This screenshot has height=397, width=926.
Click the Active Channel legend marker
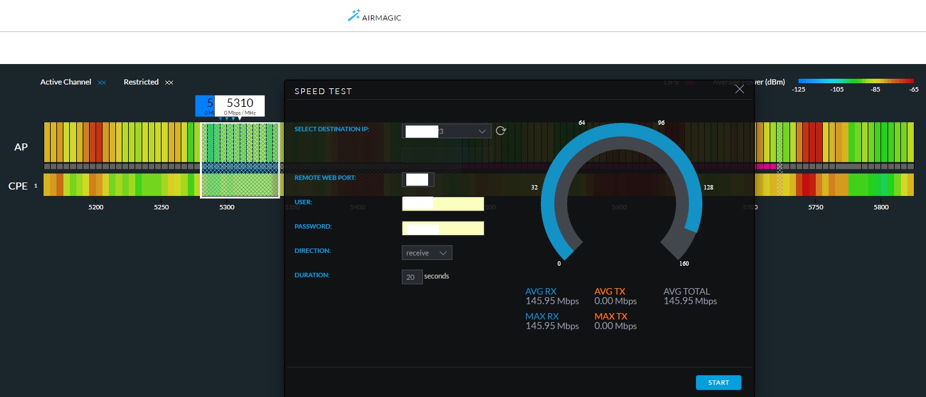point(101,83)
